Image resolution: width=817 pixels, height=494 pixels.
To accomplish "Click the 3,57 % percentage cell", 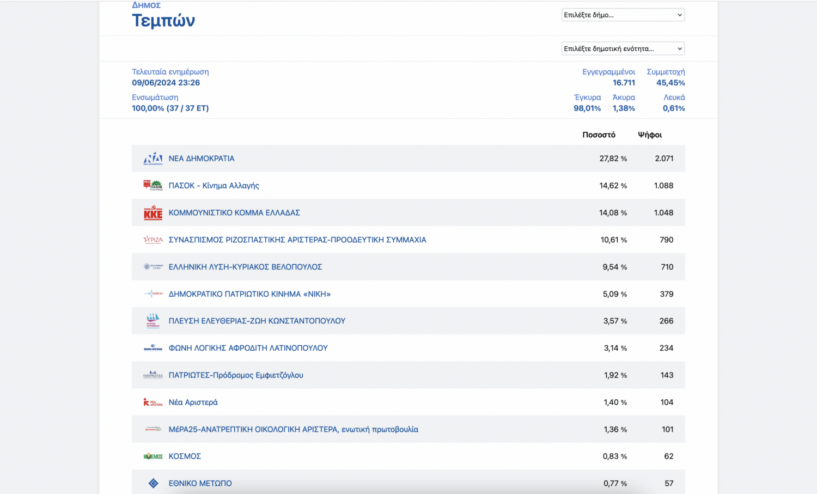I will [615, 321].
